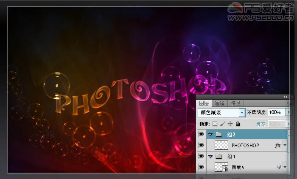Click folder icon of 组 2 group
The height and width of the screenshot is (179, 297).
(219, 135)
